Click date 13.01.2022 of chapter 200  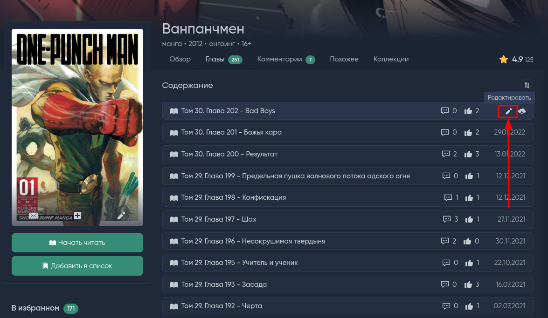[x=510, y=154]
